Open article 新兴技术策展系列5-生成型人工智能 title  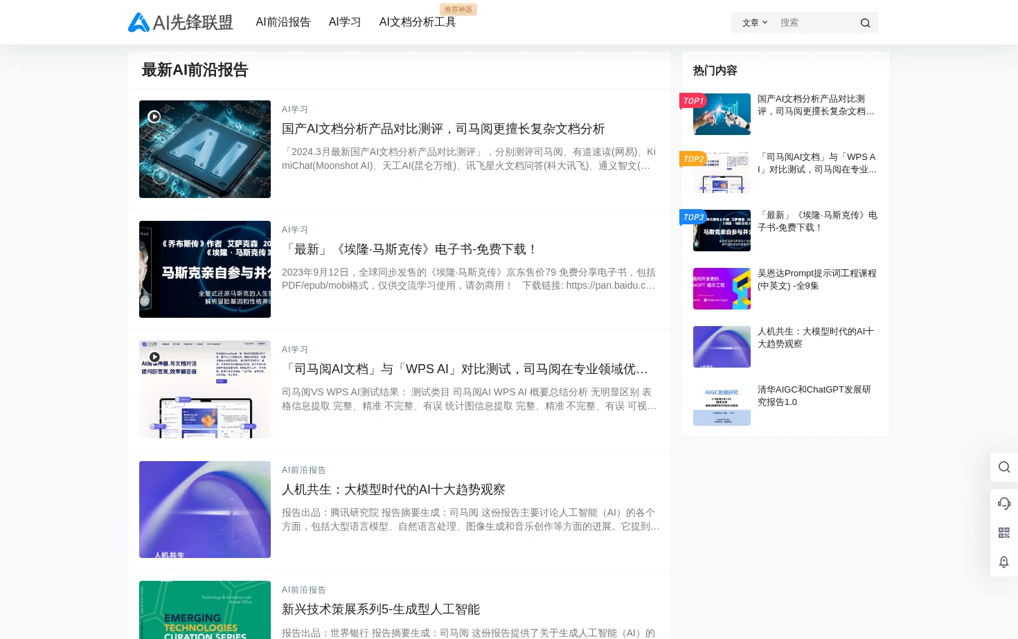[381, 609]
